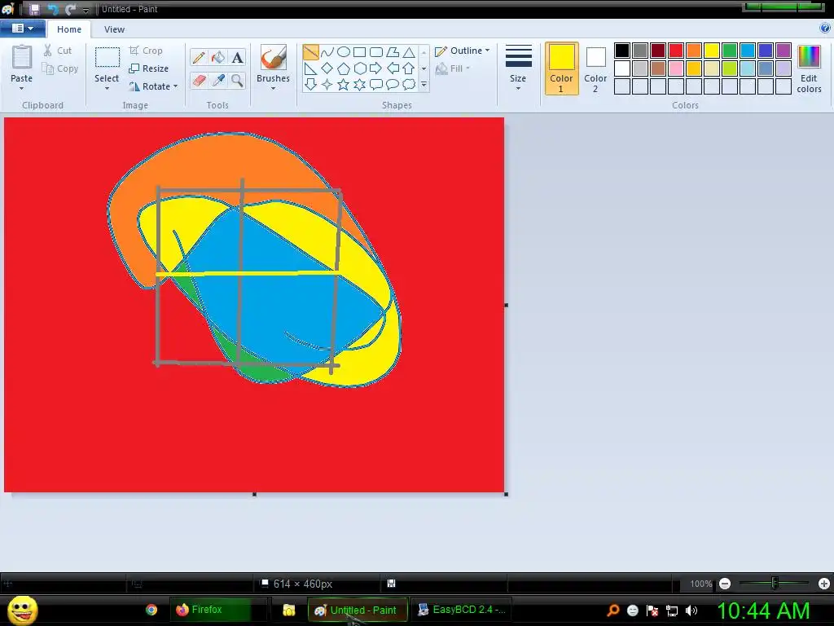The width and height of the screenshot is (834, 626).
Task: Choose the Line shape
Action: click(310, 51)
